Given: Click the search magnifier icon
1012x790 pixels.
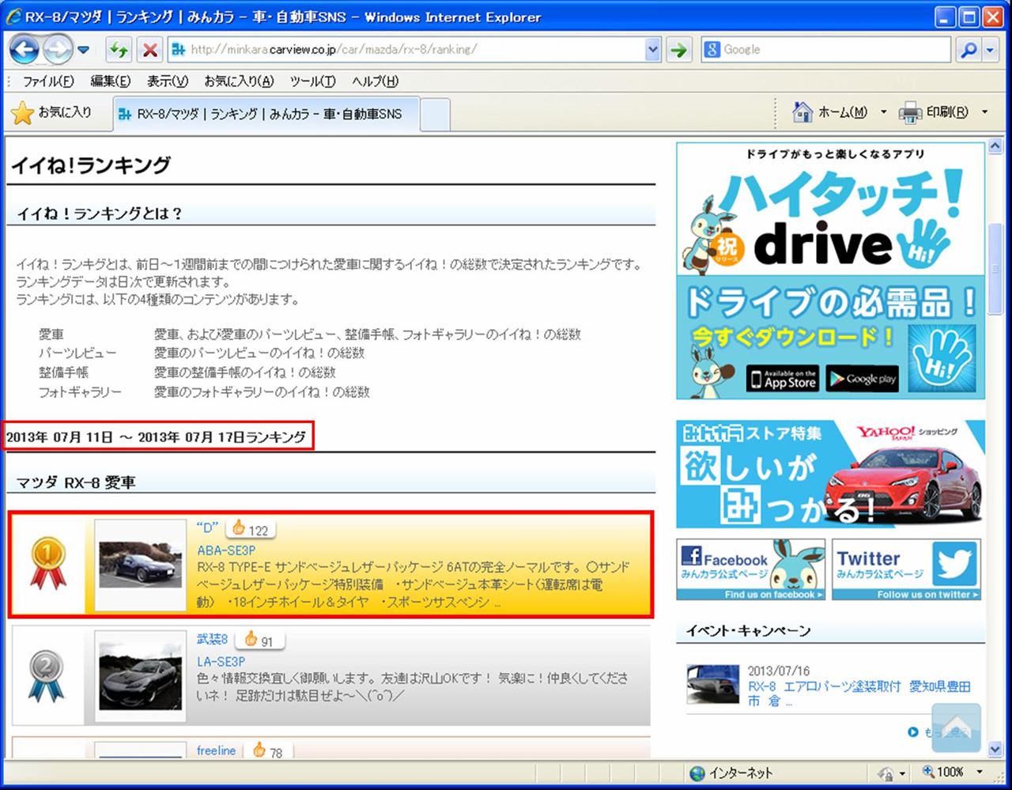Looking at the screenshot, I should 969,50.
